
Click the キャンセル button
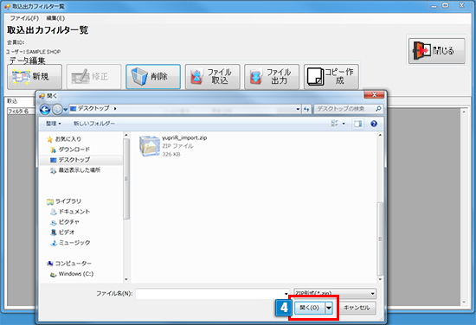[357, 308]
